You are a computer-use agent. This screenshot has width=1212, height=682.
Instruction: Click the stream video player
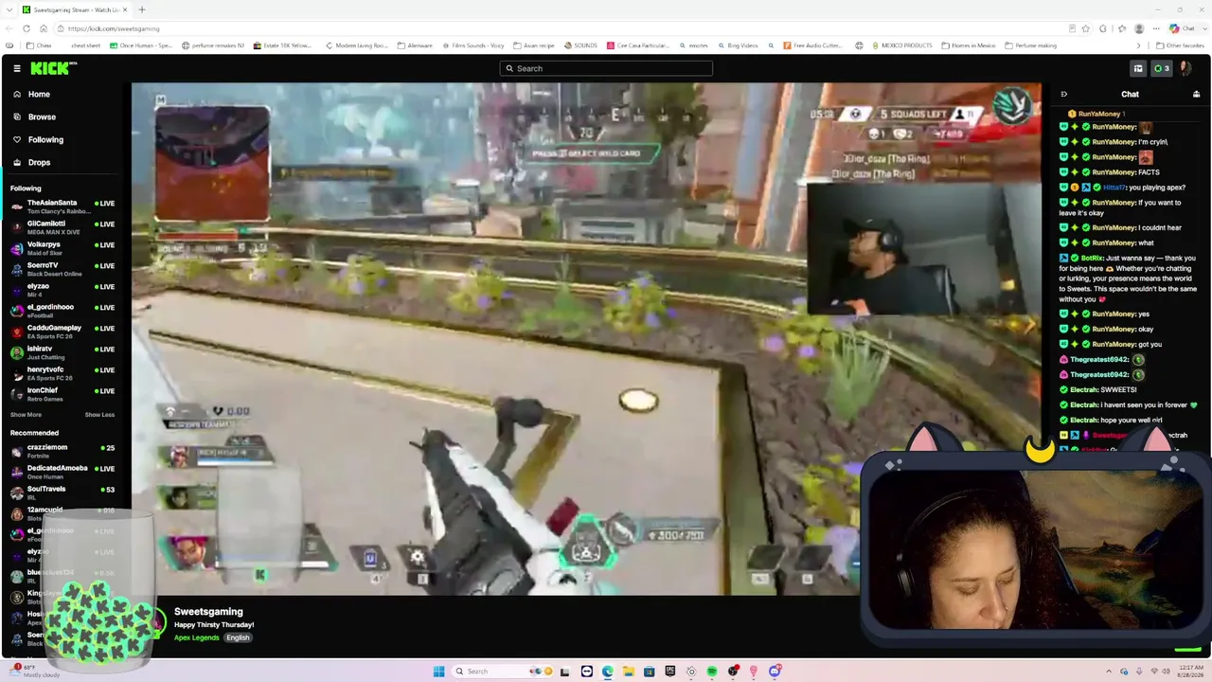coord(586,338)
